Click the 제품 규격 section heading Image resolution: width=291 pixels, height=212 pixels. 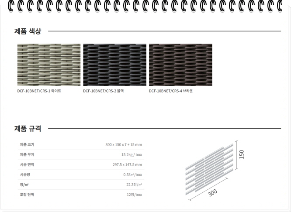(28, 129)
